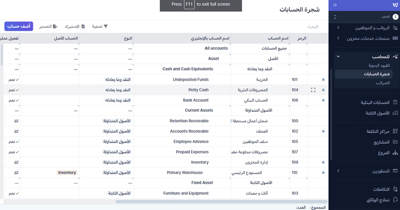Viewport: 400px width, 210px height.
Task: Open Manual Journals (القيود اليدوية)
Action: click(379, 66)
